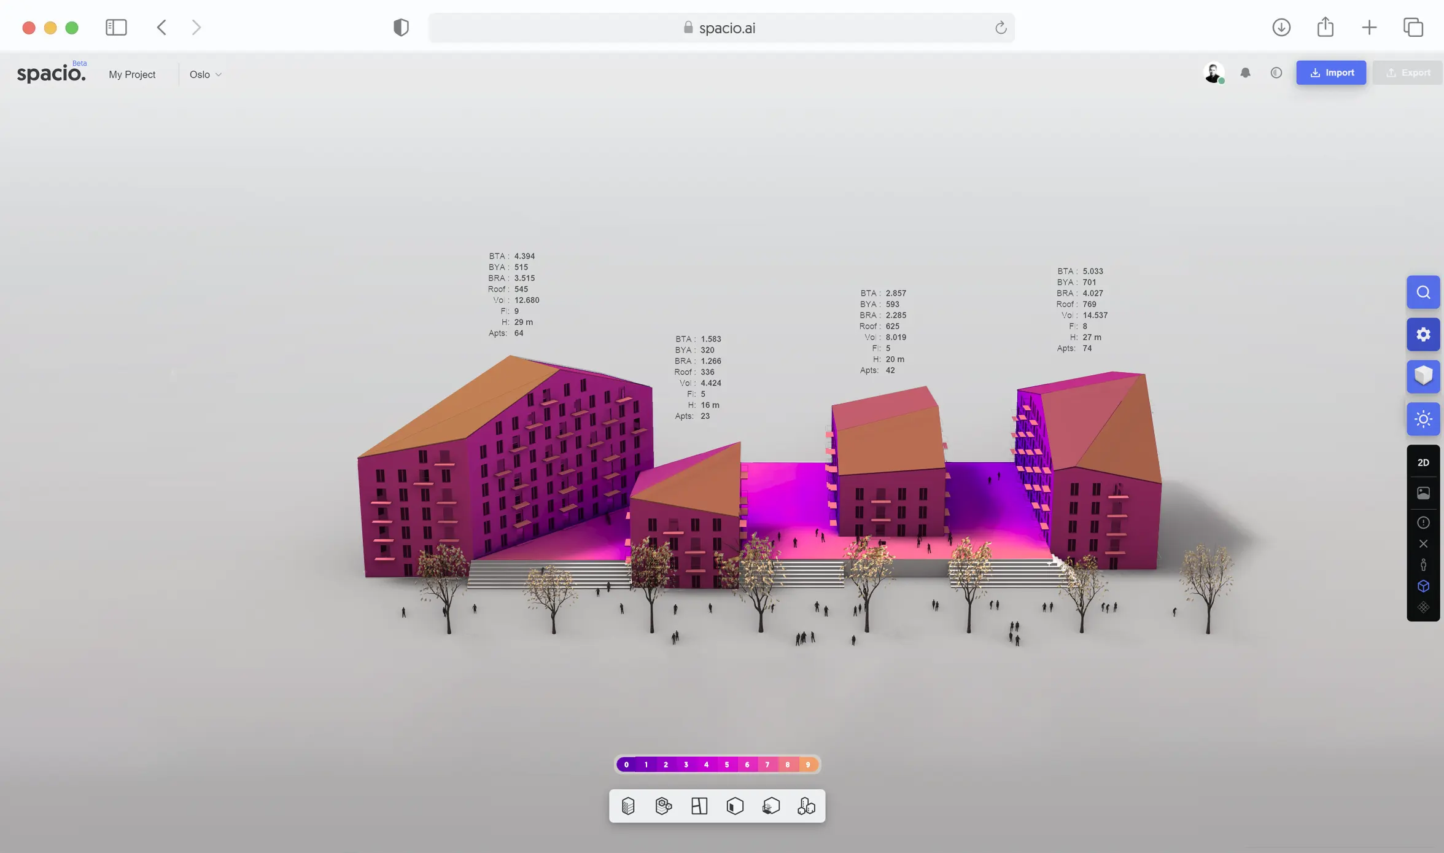The height and width of the screenshot is (853, 1444).
Task: Toggle the blue 3D cube view option
Action: [1423, 586]
